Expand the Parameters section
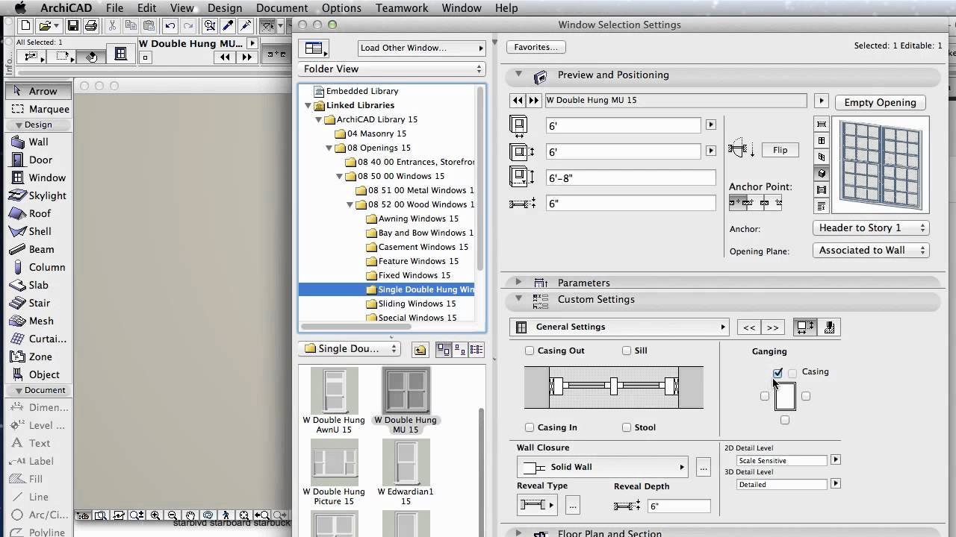Image resolution: width=956 pixels, height=537 pixels. [x=518, y=283]
